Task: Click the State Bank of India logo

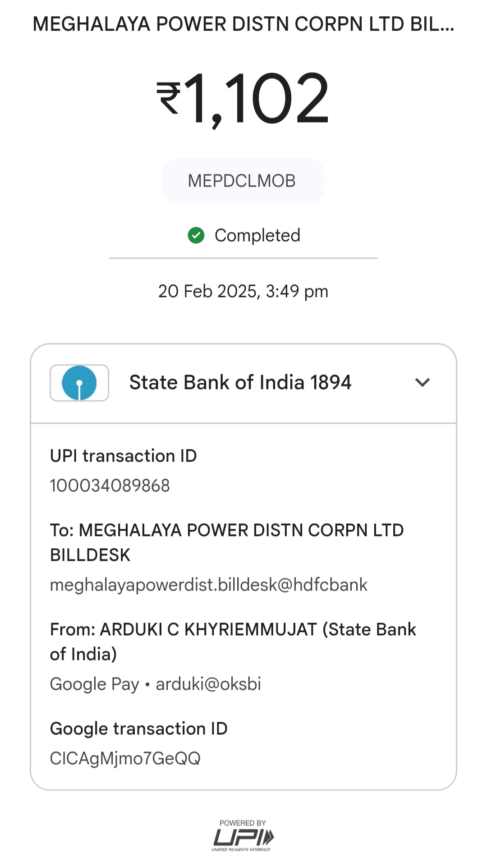Action: pyautogui.click(x=79, y=383)
